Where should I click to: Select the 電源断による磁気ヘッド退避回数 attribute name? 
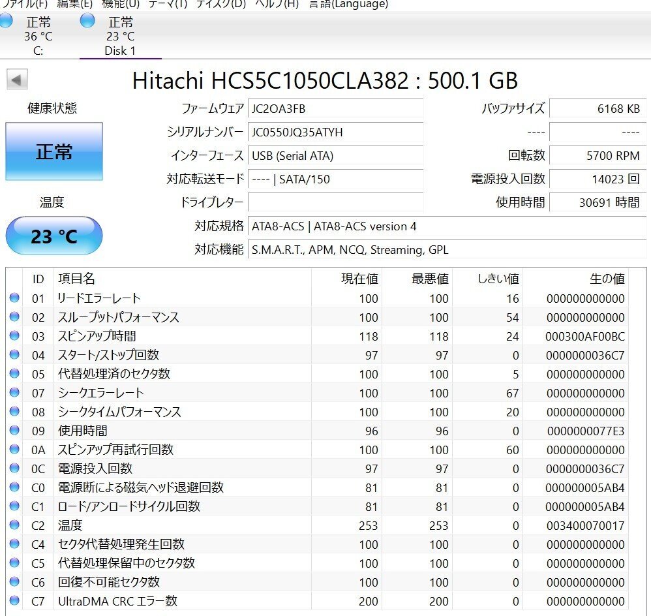click(x=141, y=487)
